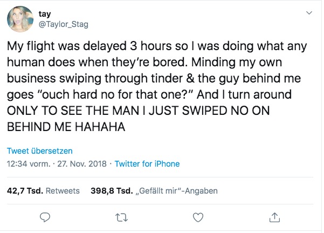This screenshot has height=233, width=324.
Task: View the 398,8 Tsd. likes count
Action: click(112, 191)
